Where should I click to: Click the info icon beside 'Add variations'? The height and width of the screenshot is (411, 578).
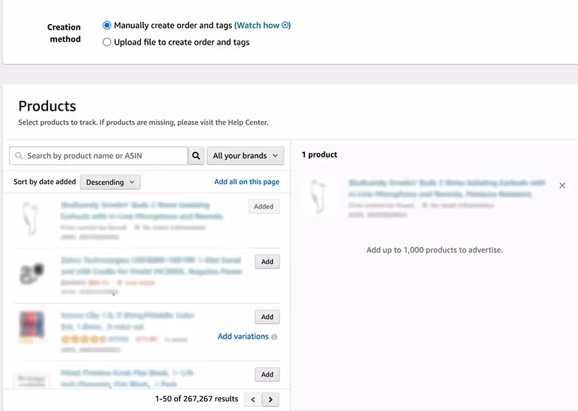pyautogui.click(x=275, y=337)
